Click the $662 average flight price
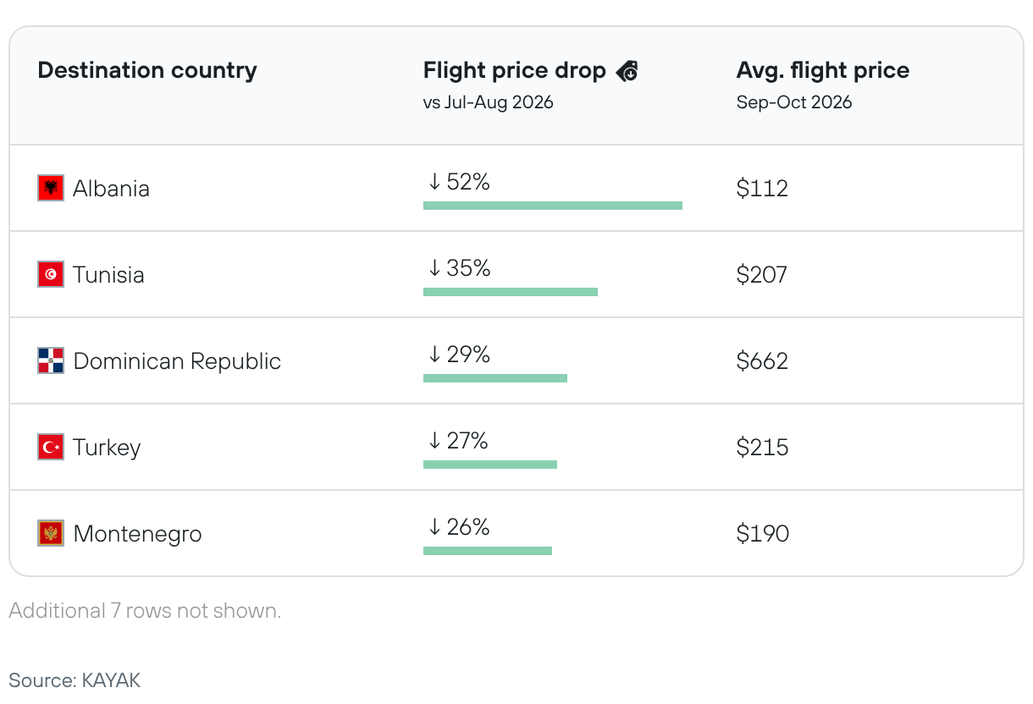 tap(762, 361)
